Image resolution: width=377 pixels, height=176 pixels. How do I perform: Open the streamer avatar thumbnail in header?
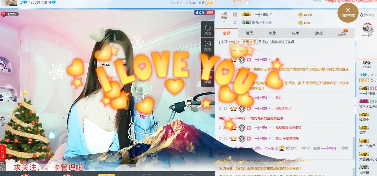pyautogui.click(x=9, y=3)
